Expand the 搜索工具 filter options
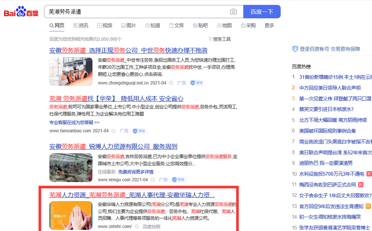 tap(219, 39)
